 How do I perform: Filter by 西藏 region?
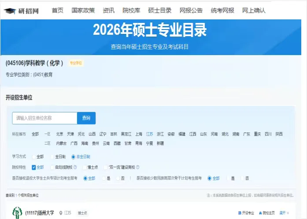click(x=117, y=143)
